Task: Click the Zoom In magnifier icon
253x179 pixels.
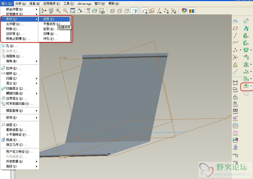Action: [58, 11]
